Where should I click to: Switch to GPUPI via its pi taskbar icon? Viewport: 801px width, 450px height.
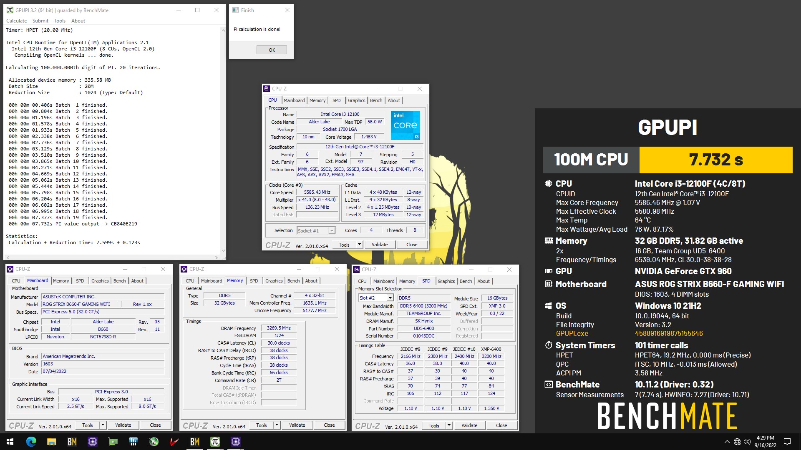[215, 442]
